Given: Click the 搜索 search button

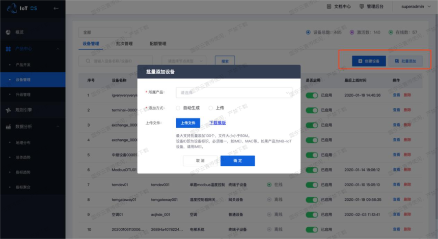Looking at the screenshot, I should pos(225,61).
